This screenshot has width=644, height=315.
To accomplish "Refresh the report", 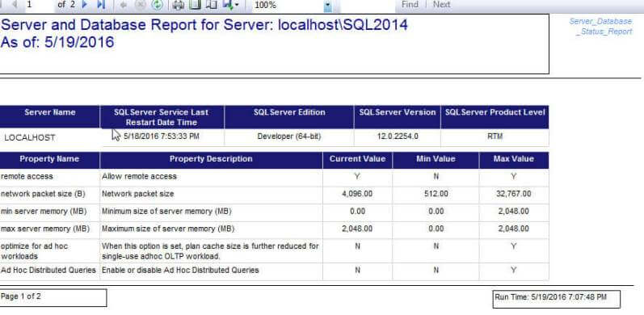I will pos(157,5).
